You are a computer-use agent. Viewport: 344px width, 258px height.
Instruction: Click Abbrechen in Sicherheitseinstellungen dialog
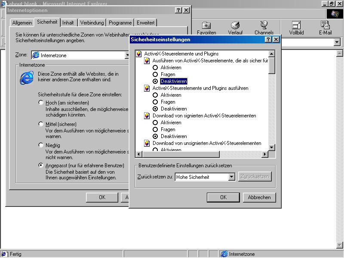(259, 197)
